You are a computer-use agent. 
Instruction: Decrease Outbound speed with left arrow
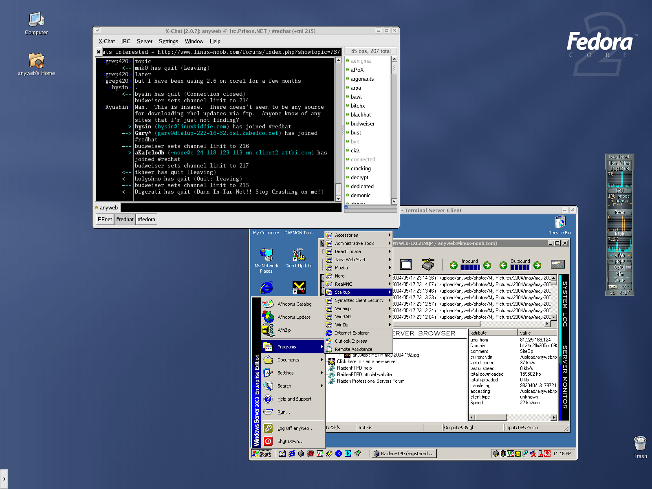pos(503,265)
